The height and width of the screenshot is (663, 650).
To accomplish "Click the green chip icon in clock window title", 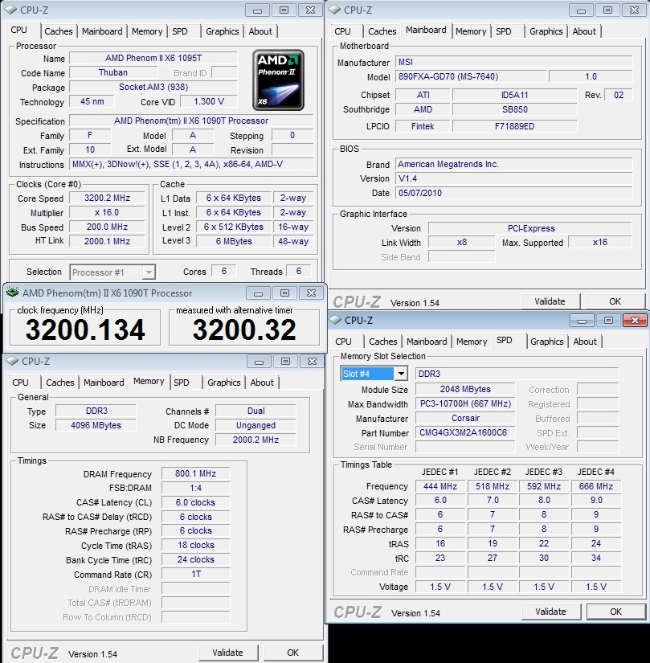I will pyautogui.click(x=11, y=293).
